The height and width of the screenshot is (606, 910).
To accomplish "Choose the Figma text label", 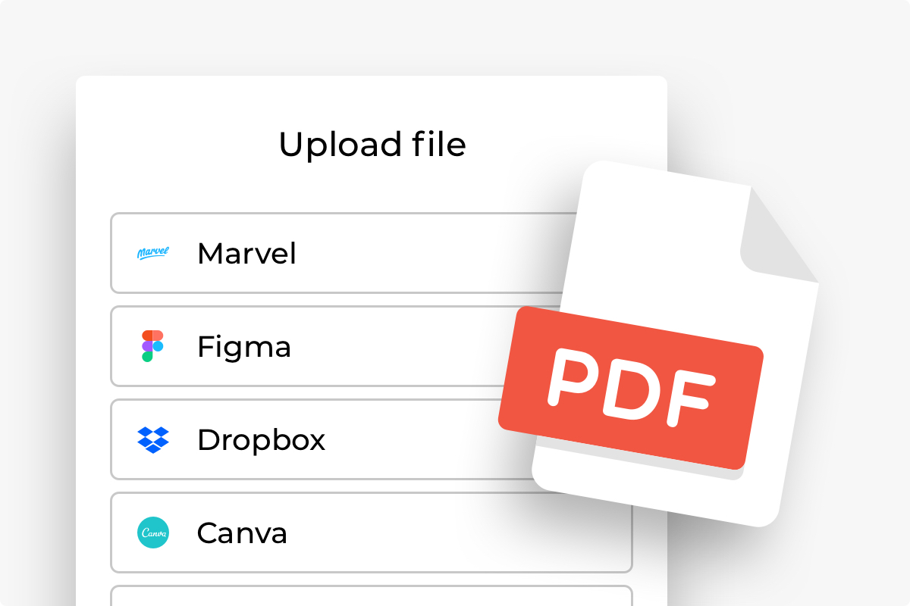I will point(244,348).
